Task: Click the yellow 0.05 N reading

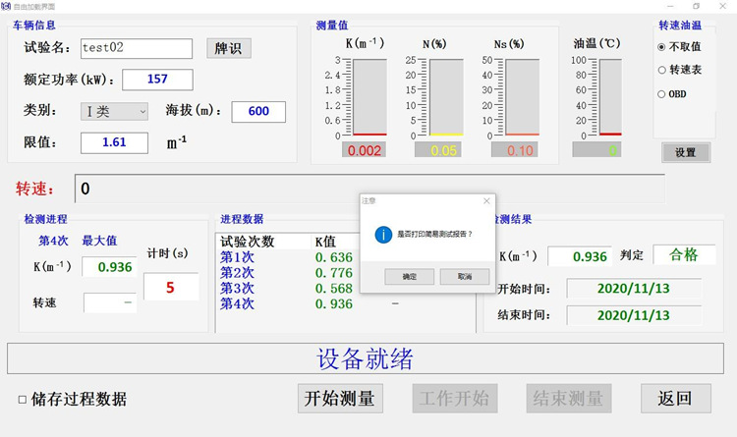Action: (x=437, y=150)
